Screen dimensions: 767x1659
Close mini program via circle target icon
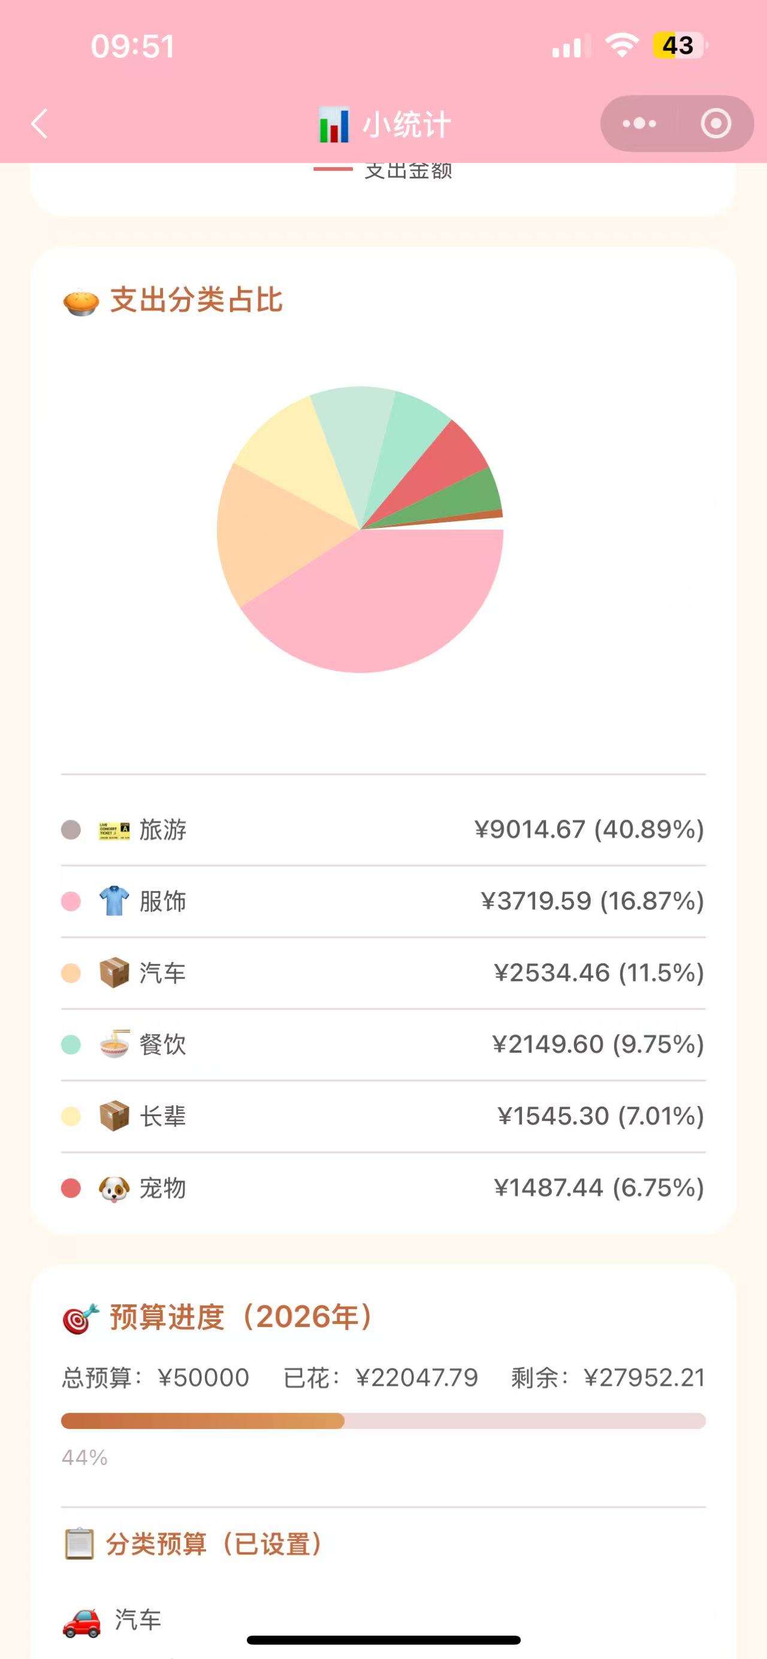pos(715,123)
